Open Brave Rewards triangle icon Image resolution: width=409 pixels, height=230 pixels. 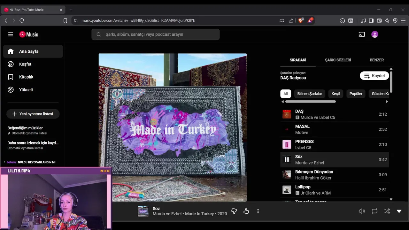coord(310,20)
